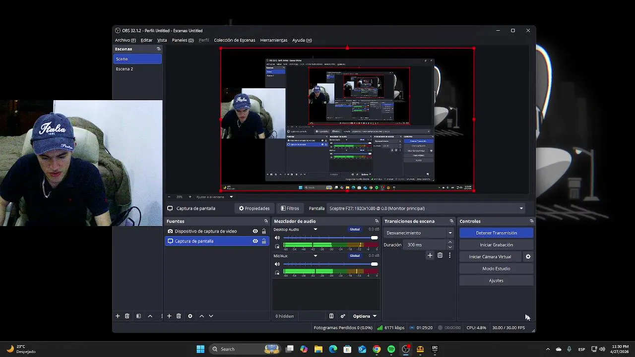Viewport: 635px width, 357px height.
Task: Remove the scene transition with trash icon
Action: (440, 255)
